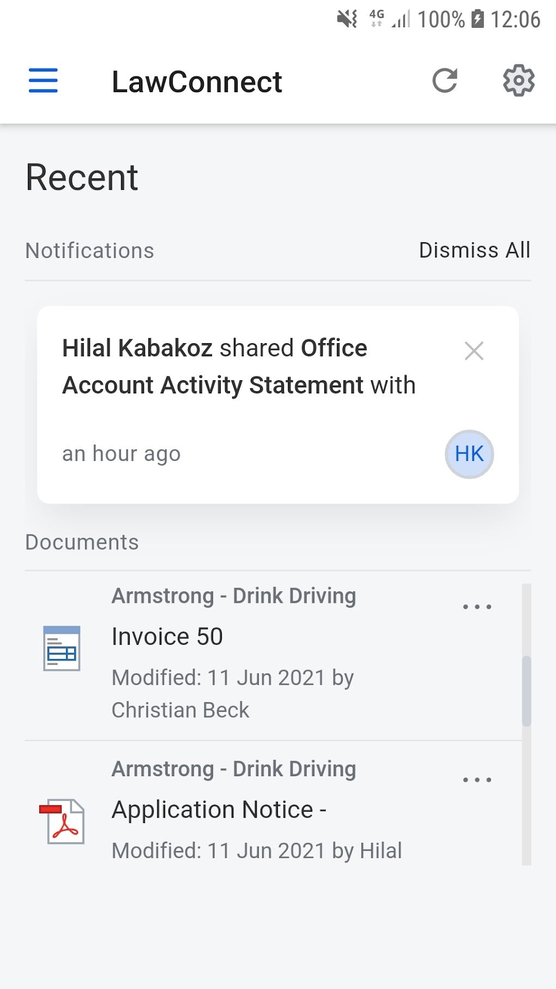
Task: Dismiss Hilal Kabakoz notification with X
Action: point(474,351)
